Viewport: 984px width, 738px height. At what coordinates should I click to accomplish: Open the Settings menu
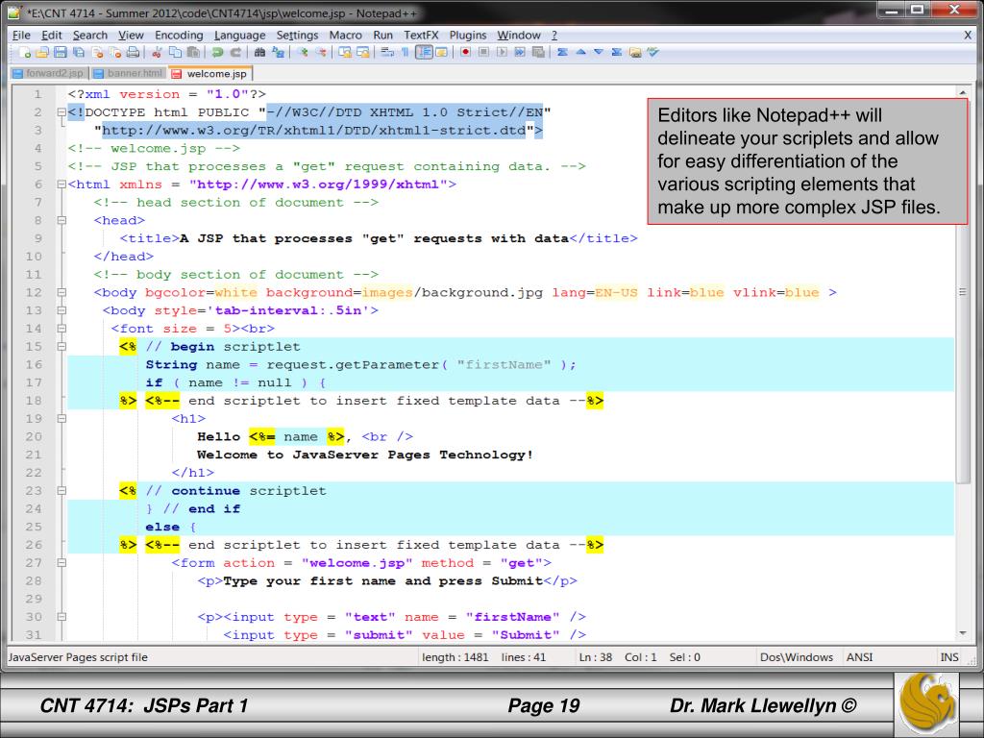pos(298,36)
